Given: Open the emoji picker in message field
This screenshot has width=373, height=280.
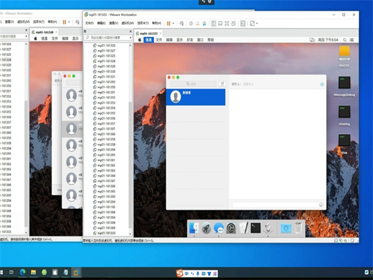Looking at the screenshot, I should (x=321, y=205).
